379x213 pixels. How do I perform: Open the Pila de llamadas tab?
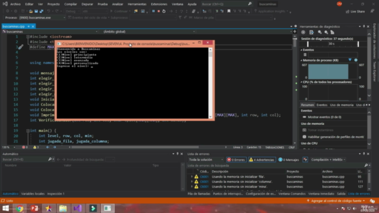(x=199, y=193)
